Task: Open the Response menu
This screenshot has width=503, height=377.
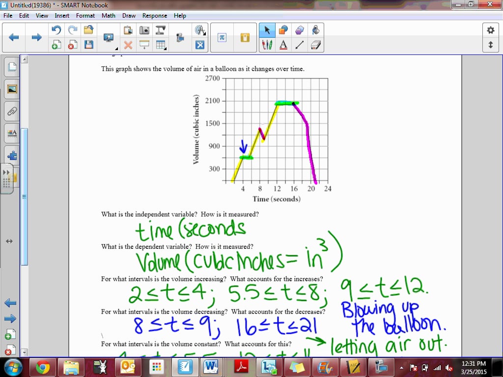Action: 155,16
